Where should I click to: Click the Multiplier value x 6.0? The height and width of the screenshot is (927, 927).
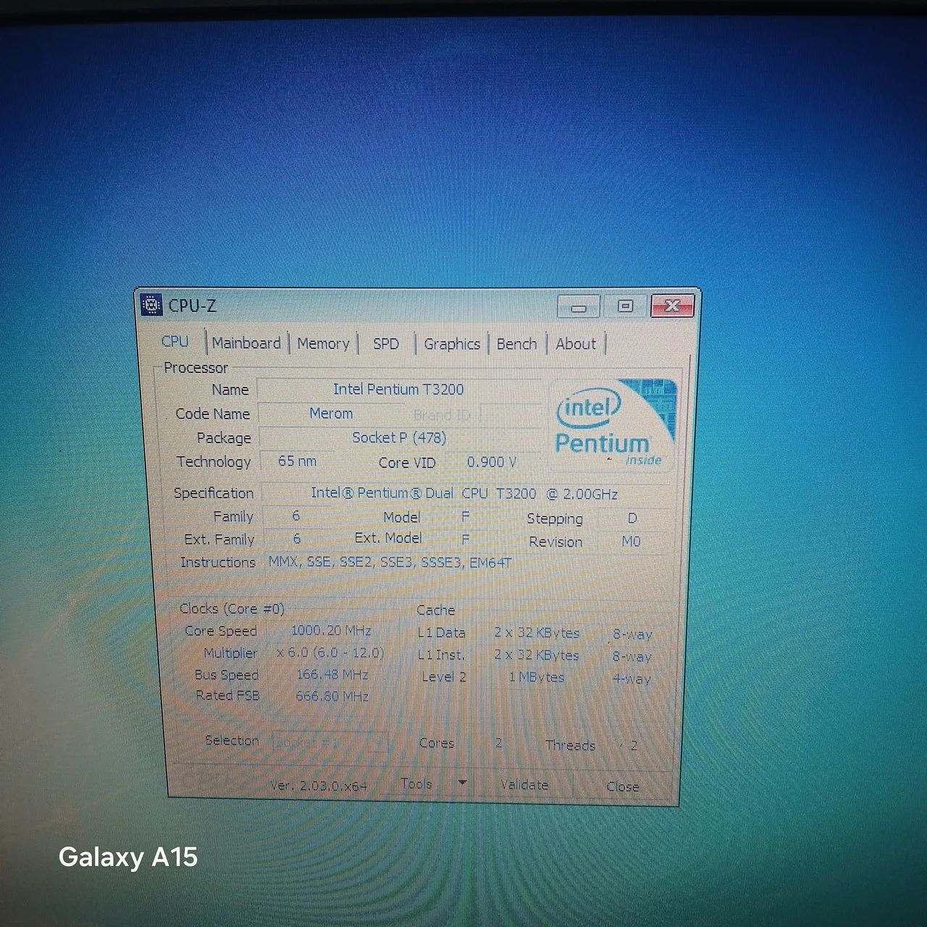pyautogui.click(x=330, y=653)
